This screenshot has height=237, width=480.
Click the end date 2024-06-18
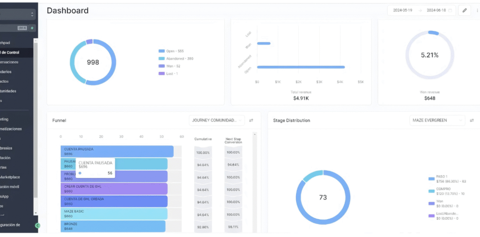pyautogui.click(x=435, y=10)
